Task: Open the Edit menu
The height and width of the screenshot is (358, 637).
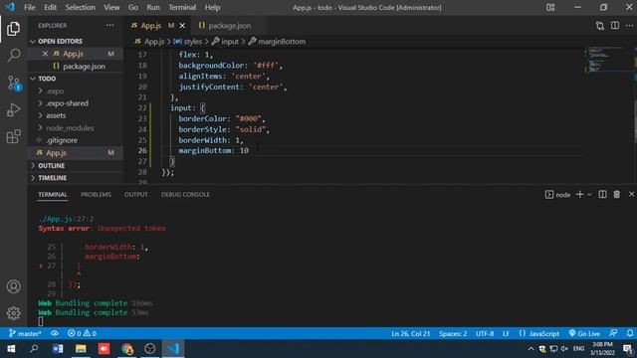Action: point(50,7)
